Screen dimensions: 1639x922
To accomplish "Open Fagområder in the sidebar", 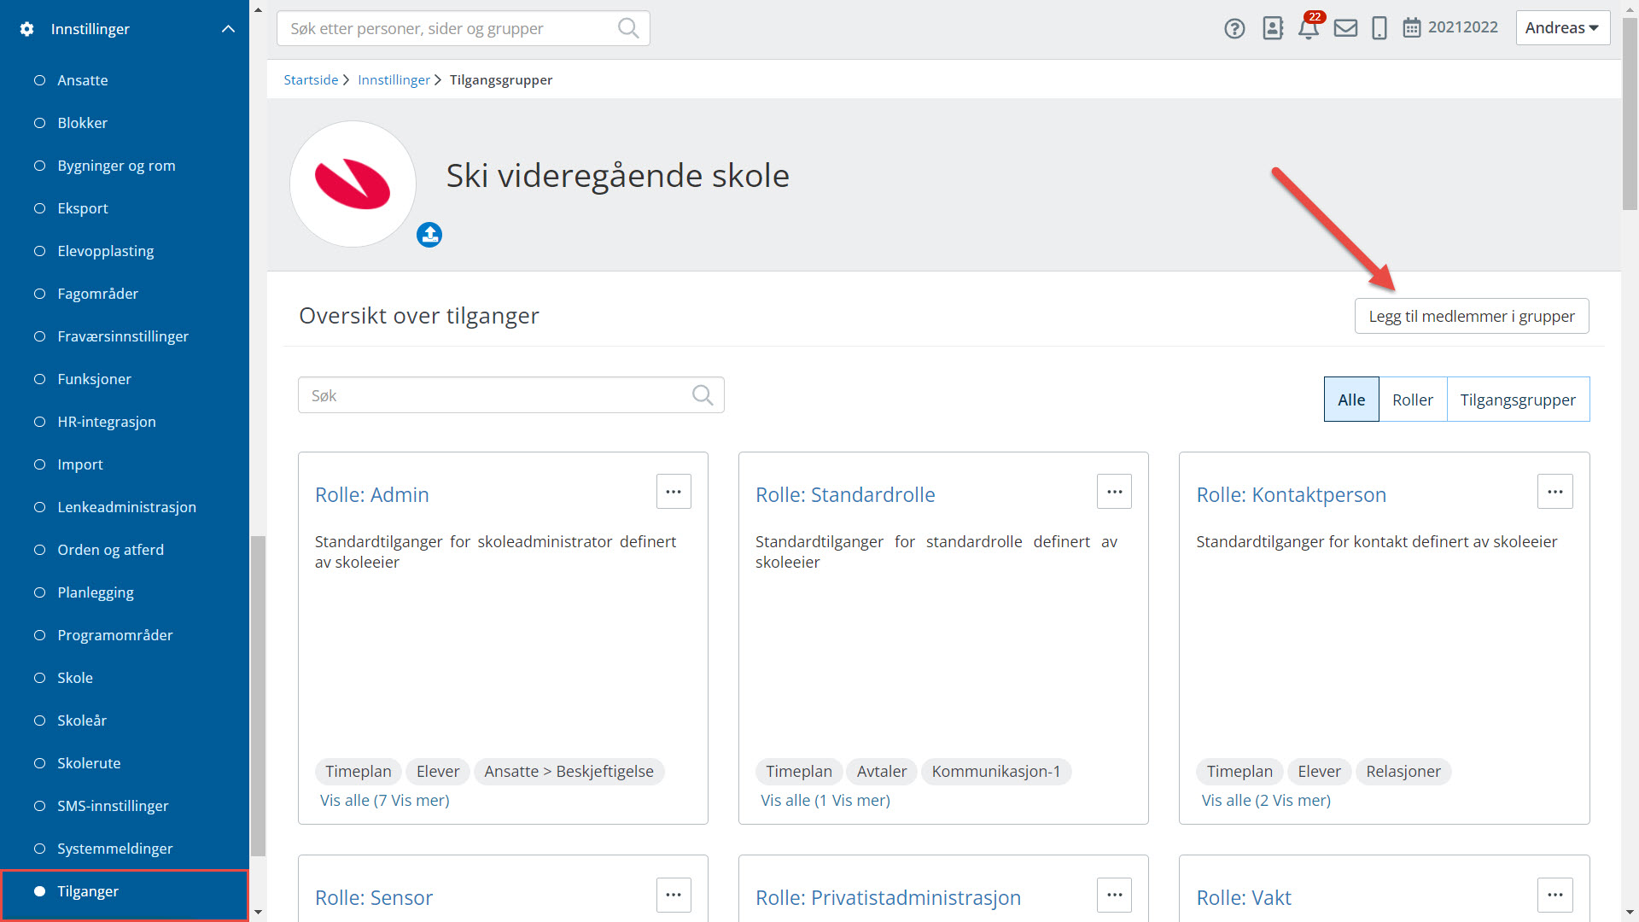I will pyautogui.click(x=97, y=294).
